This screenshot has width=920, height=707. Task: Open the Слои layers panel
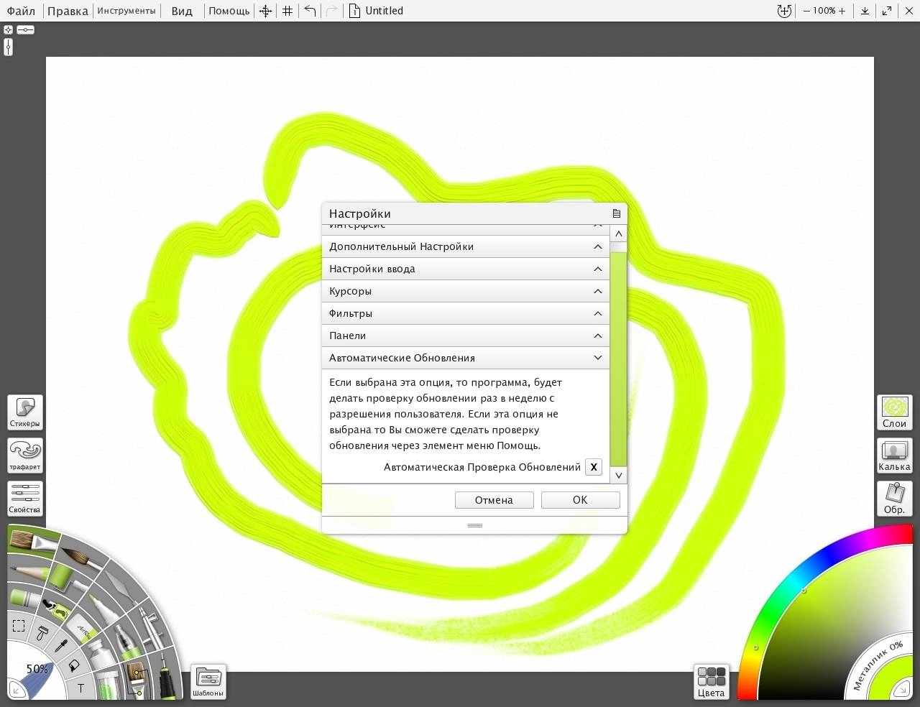point(894,412)
